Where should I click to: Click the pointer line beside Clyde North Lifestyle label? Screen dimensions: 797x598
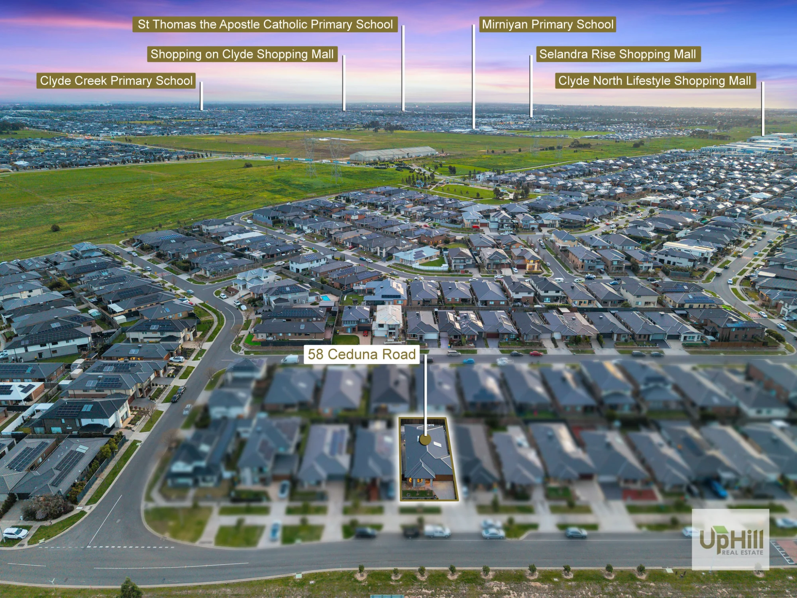pyautogui.click(x=763, y=108)
